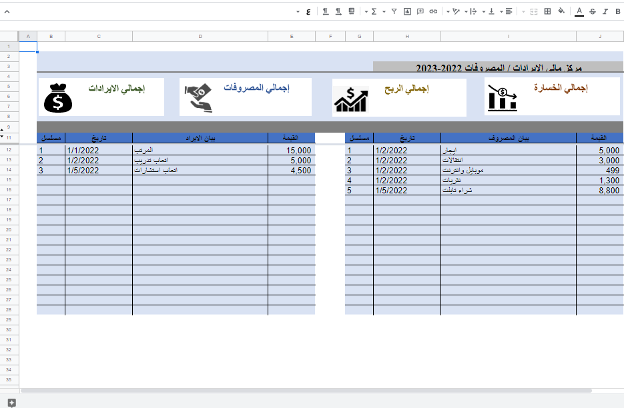Select the cell containing 15,000
The image size is (624, 408).
click(291, 151)
